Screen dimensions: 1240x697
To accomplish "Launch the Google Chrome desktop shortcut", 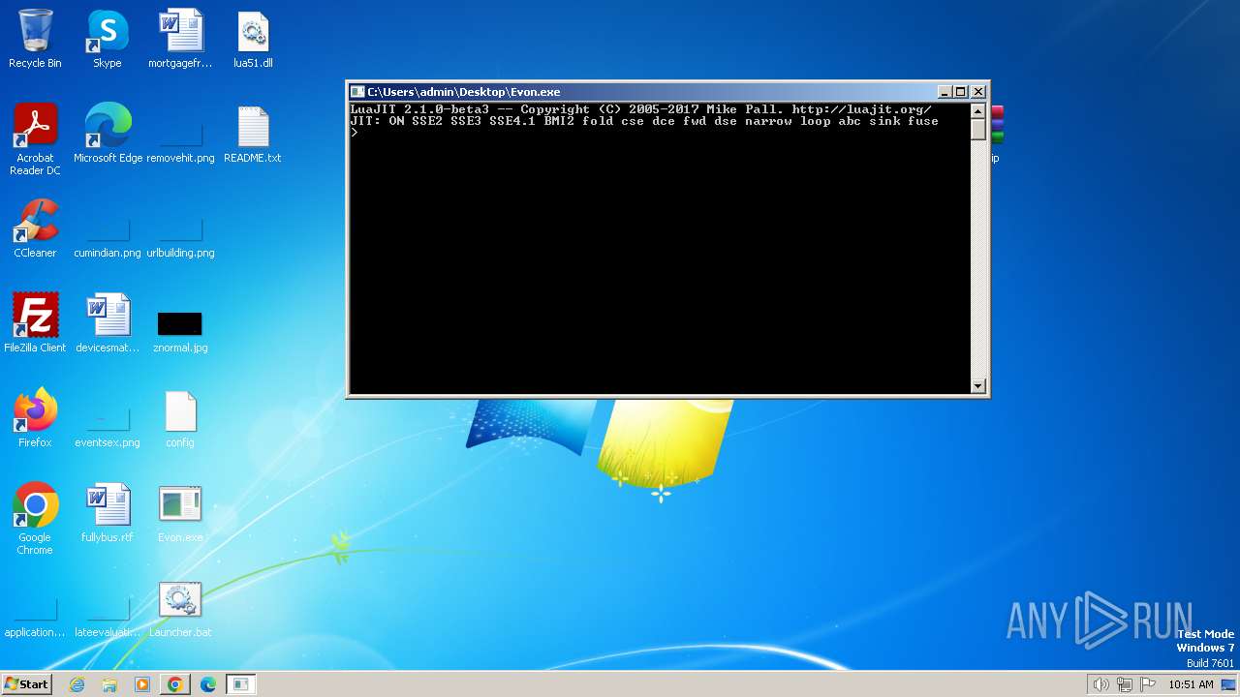I will tap(35, 519).
